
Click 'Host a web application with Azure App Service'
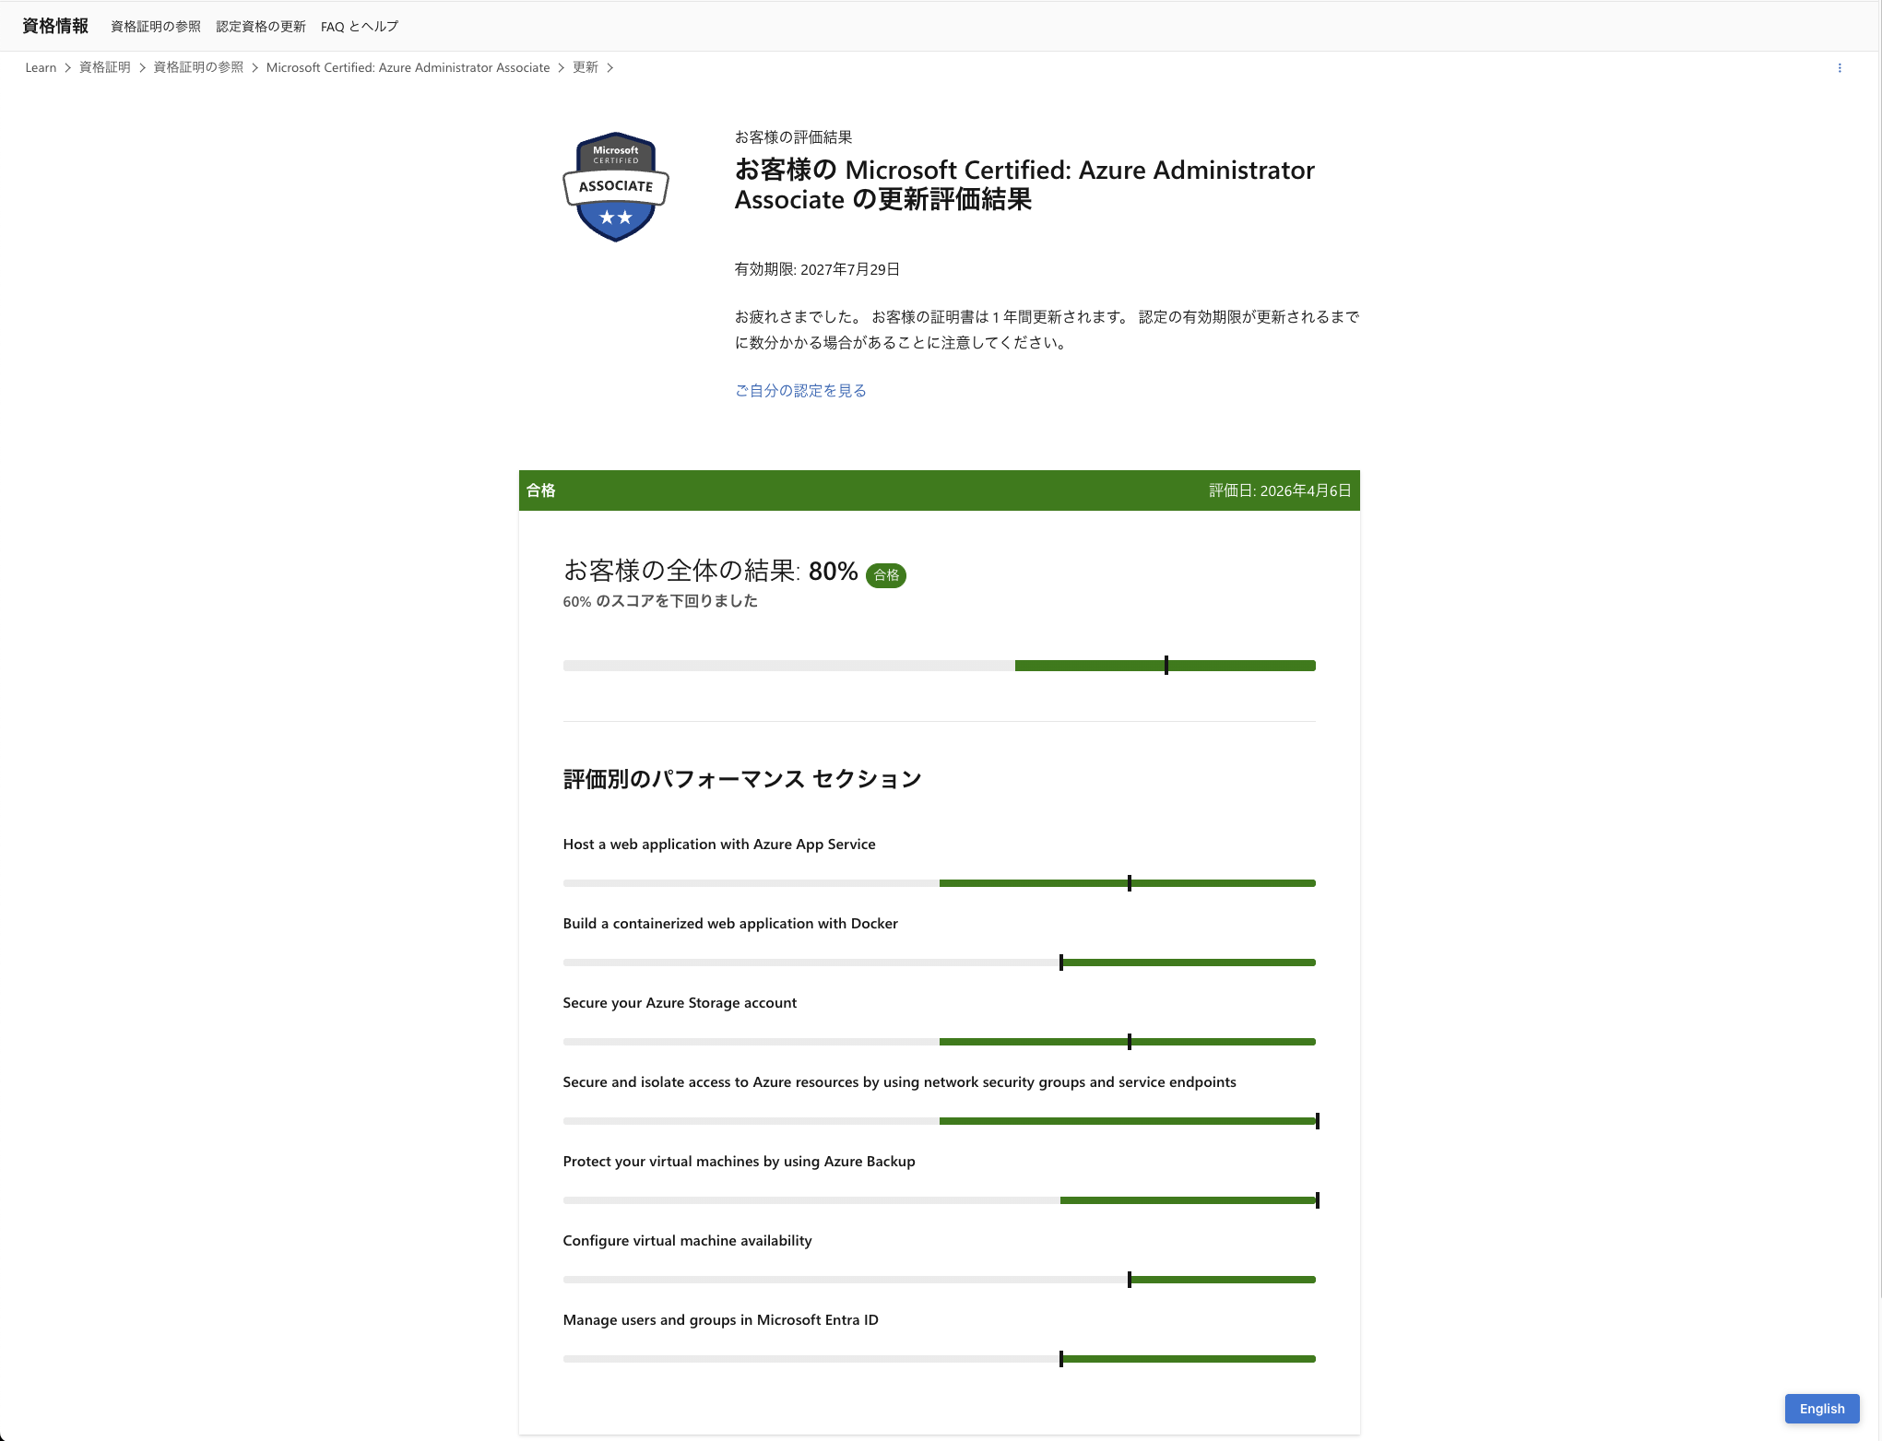(x=719, y=845)
